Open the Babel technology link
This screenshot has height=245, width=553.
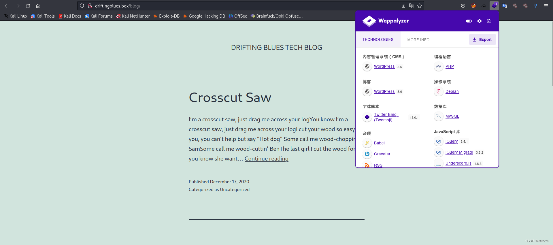tap(379, 143)
